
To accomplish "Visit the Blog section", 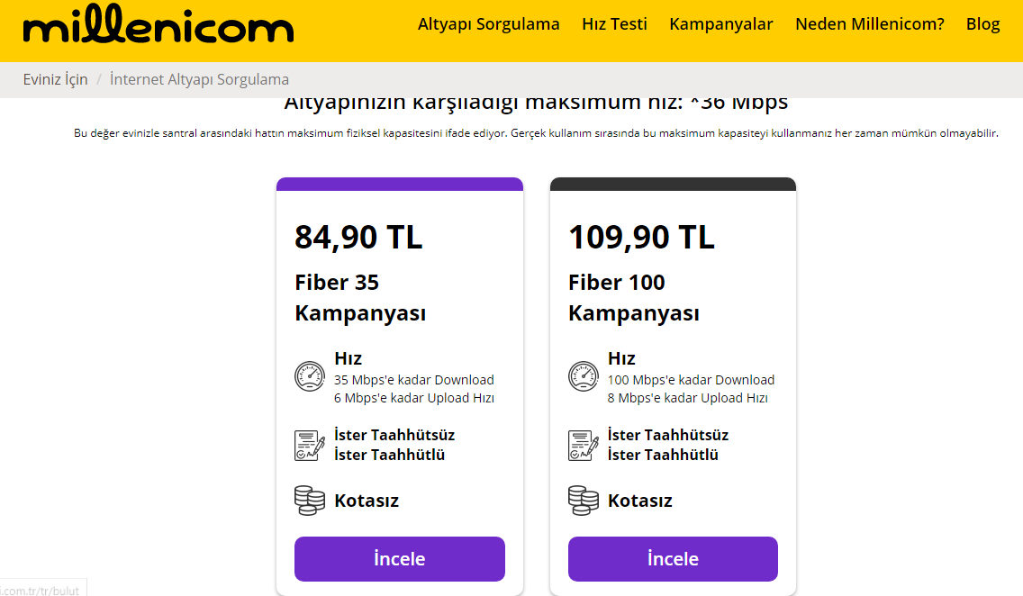I will click(982, 24).
